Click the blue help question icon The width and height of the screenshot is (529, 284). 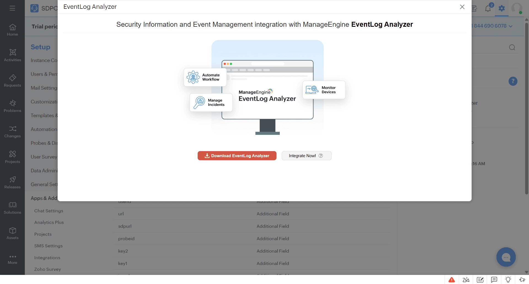(x=513, y=81)
